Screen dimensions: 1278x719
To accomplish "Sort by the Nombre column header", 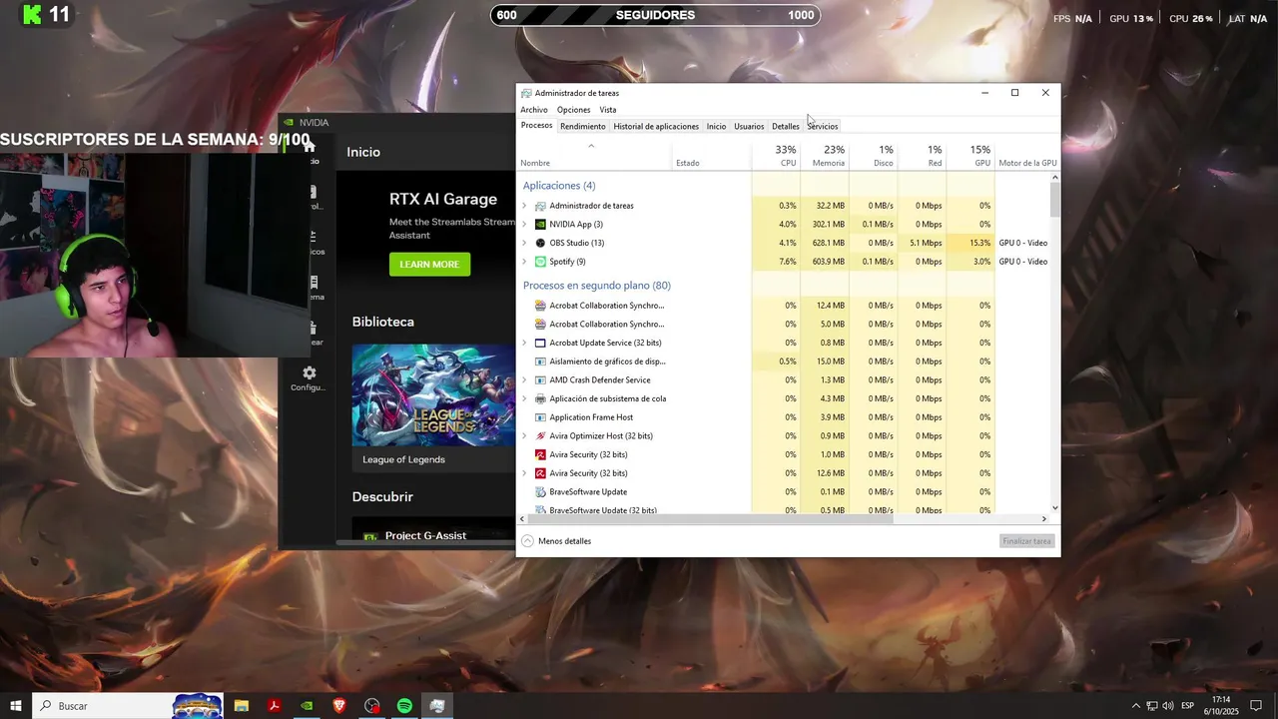I will coord(594,156).
